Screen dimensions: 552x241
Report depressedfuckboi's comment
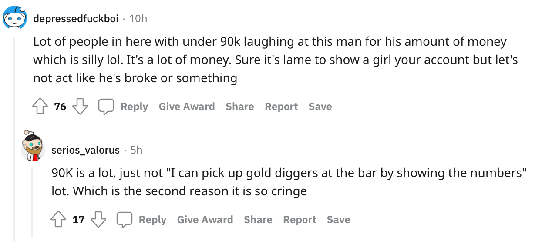pos(281,107)
